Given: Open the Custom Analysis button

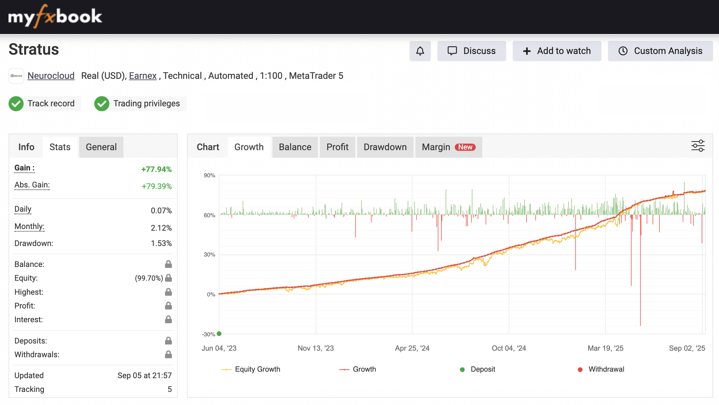Looking at the screenshot, I should pyautogui.click(x=660, y=51).
